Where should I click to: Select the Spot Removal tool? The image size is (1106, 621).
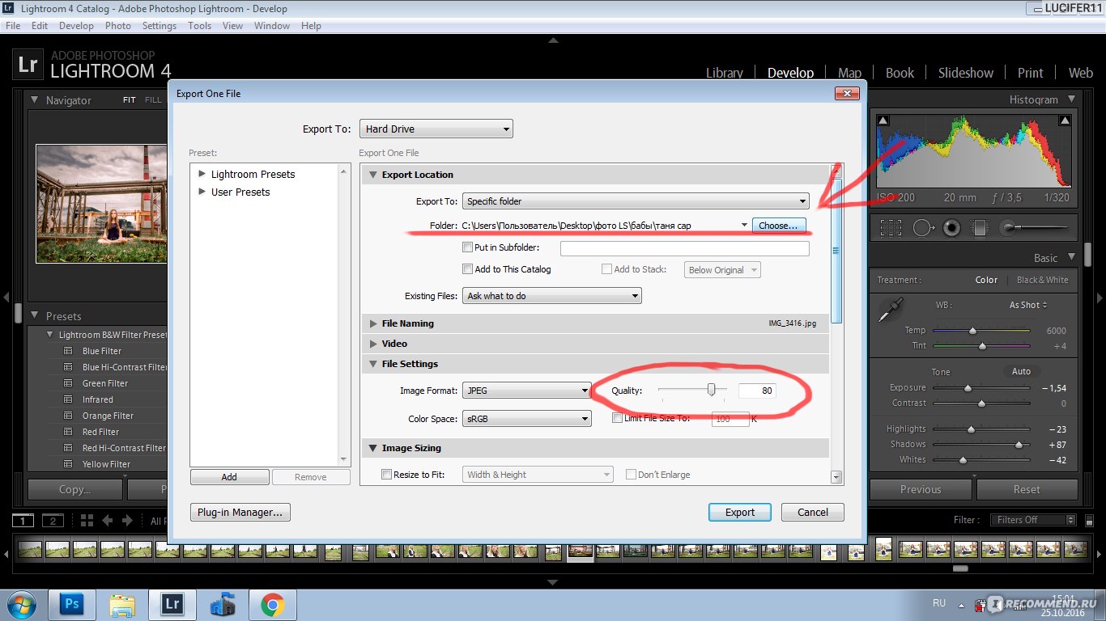[922, 228]
